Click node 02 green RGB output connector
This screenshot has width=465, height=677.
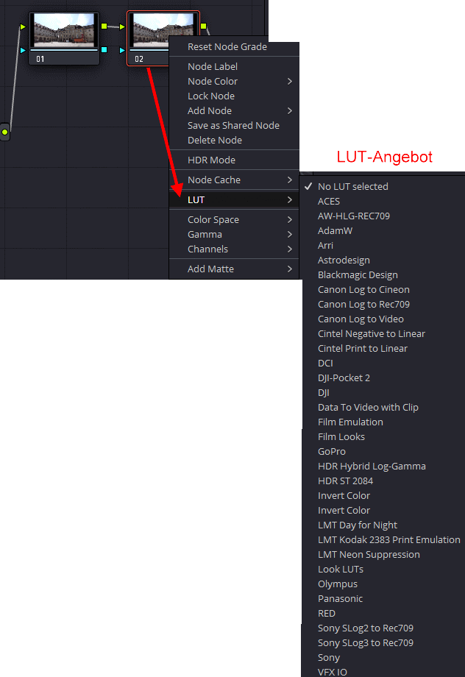(x=203, y=26)
